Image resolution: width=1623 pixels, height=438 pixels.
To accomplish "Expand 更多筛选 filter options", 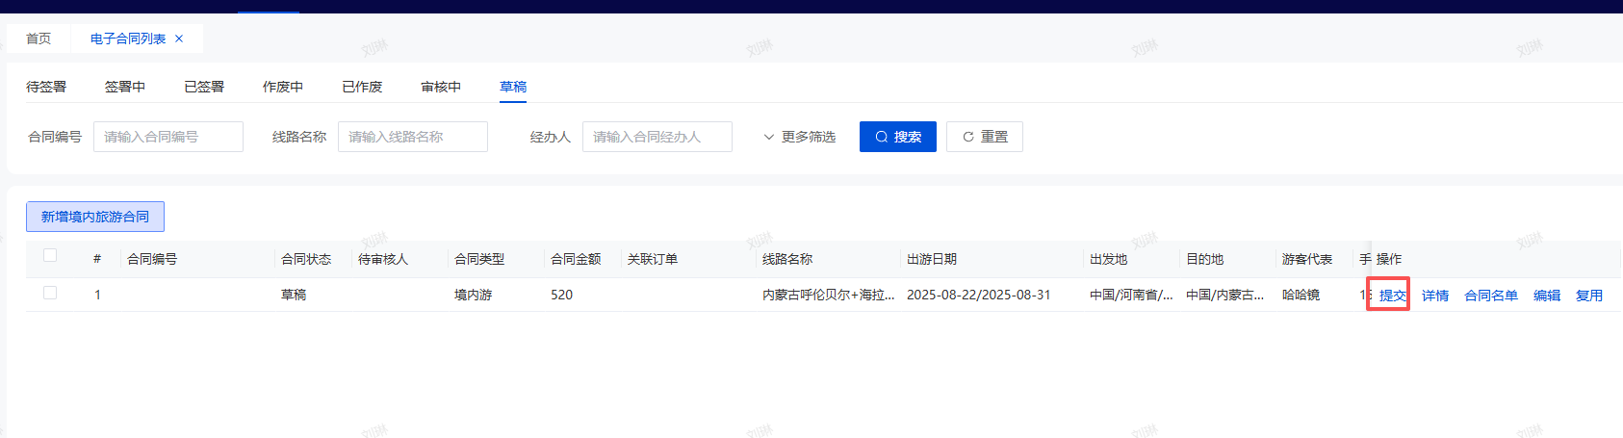I will [799, 137].
